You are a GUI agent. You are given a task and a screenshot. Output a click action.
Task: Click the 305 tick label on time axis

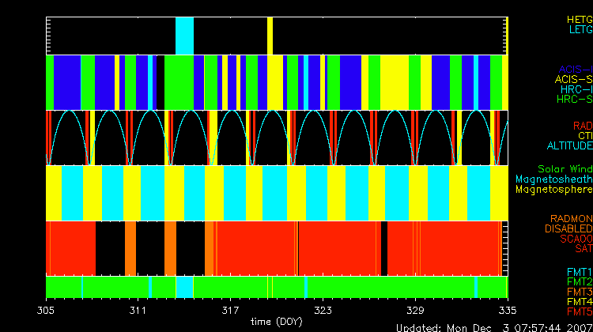pyautogui.click(x=47, y=310)
